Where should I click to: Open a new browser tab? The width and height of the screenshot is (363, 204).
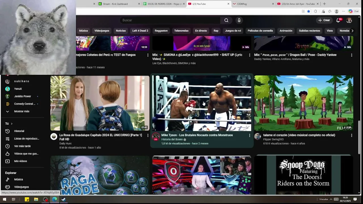point(324,4)
